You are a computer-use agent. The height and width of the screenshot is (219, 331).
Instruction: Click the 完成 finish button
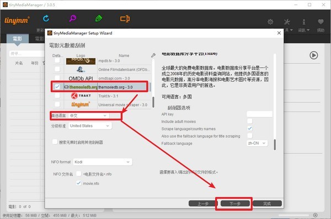[x=267, y=204]
